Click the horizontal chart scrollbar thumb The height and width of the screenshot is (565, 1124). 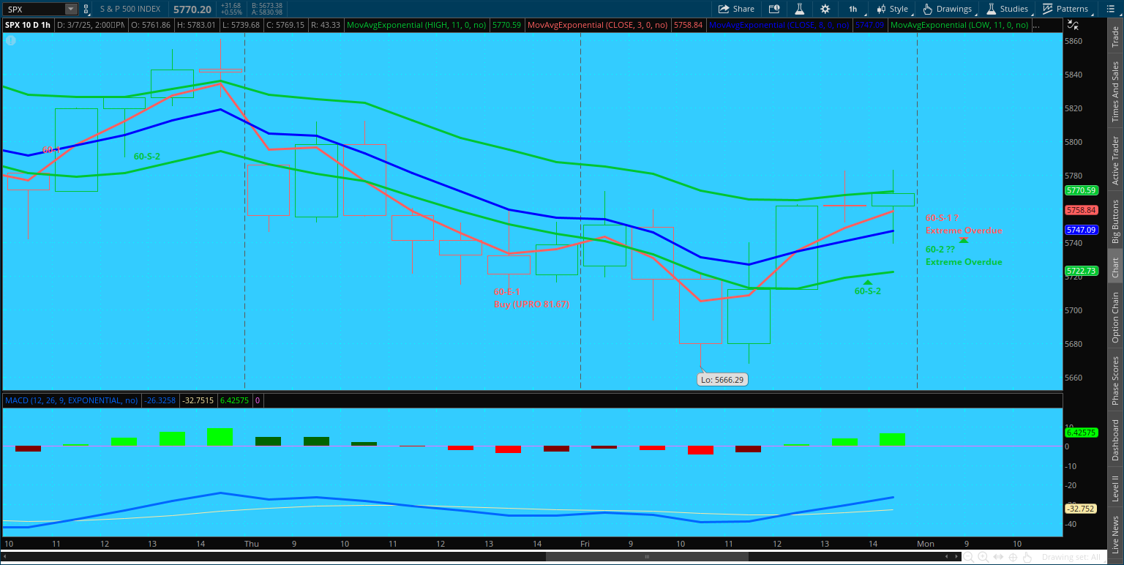click(x=645, y=556)
